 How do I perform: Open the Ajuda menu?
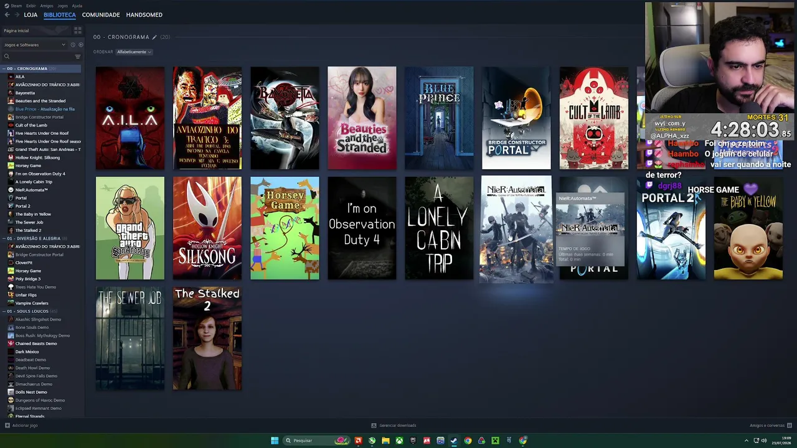point(77,6)
